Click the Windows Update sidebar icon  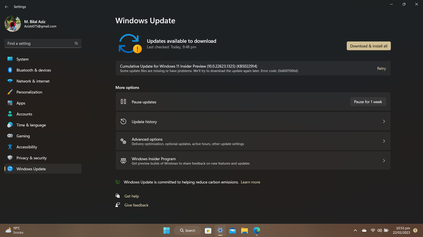click(x=10, y=169)
